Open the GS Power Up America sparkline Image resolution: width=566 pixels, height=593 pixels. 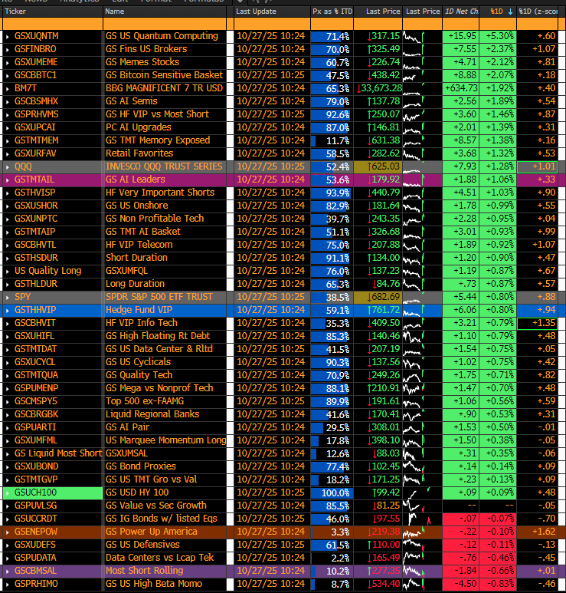422,532
